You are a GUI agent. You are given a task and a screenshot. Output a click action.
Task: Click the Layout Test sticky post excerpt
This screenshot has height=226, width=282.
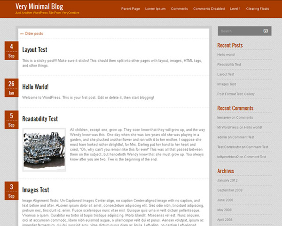pos(112,63)
